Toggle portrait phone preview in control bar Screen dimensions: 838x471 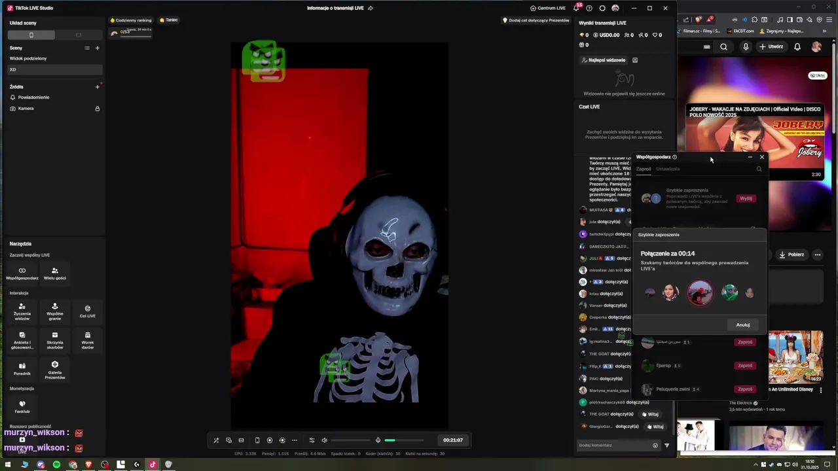point(257,440)
